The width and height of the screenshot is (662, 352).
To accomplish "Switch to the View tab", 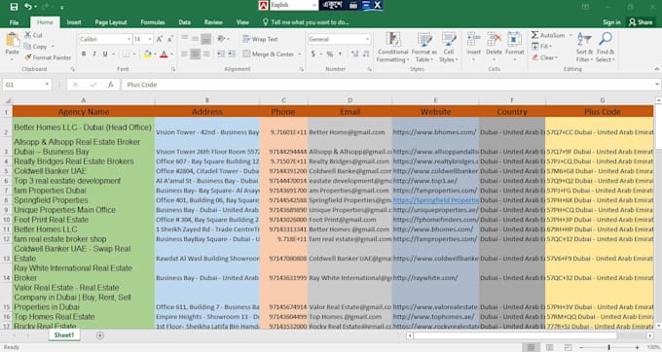I will tap(242, 22).
